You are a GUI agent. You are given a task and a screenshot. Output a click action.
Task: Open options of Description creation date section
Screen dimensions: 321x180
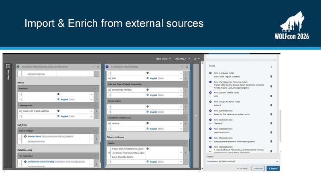[x=185, y=118]
